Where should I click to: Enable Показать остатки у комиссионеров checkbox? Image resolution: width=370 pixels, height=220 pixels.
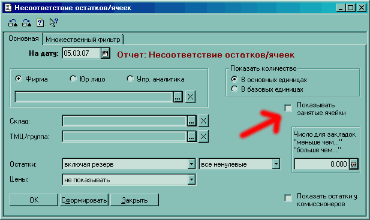coord(288,198)
